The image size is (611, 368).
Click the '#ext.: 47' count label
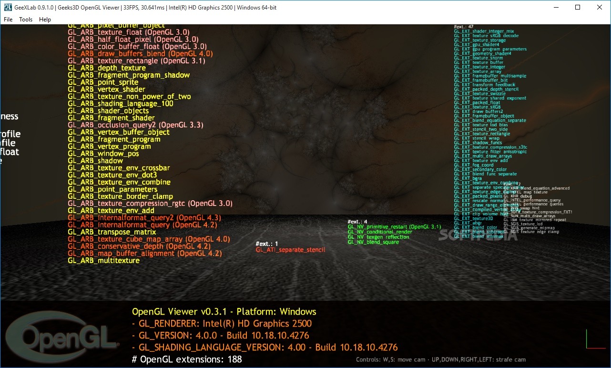(x=463, y=27)
